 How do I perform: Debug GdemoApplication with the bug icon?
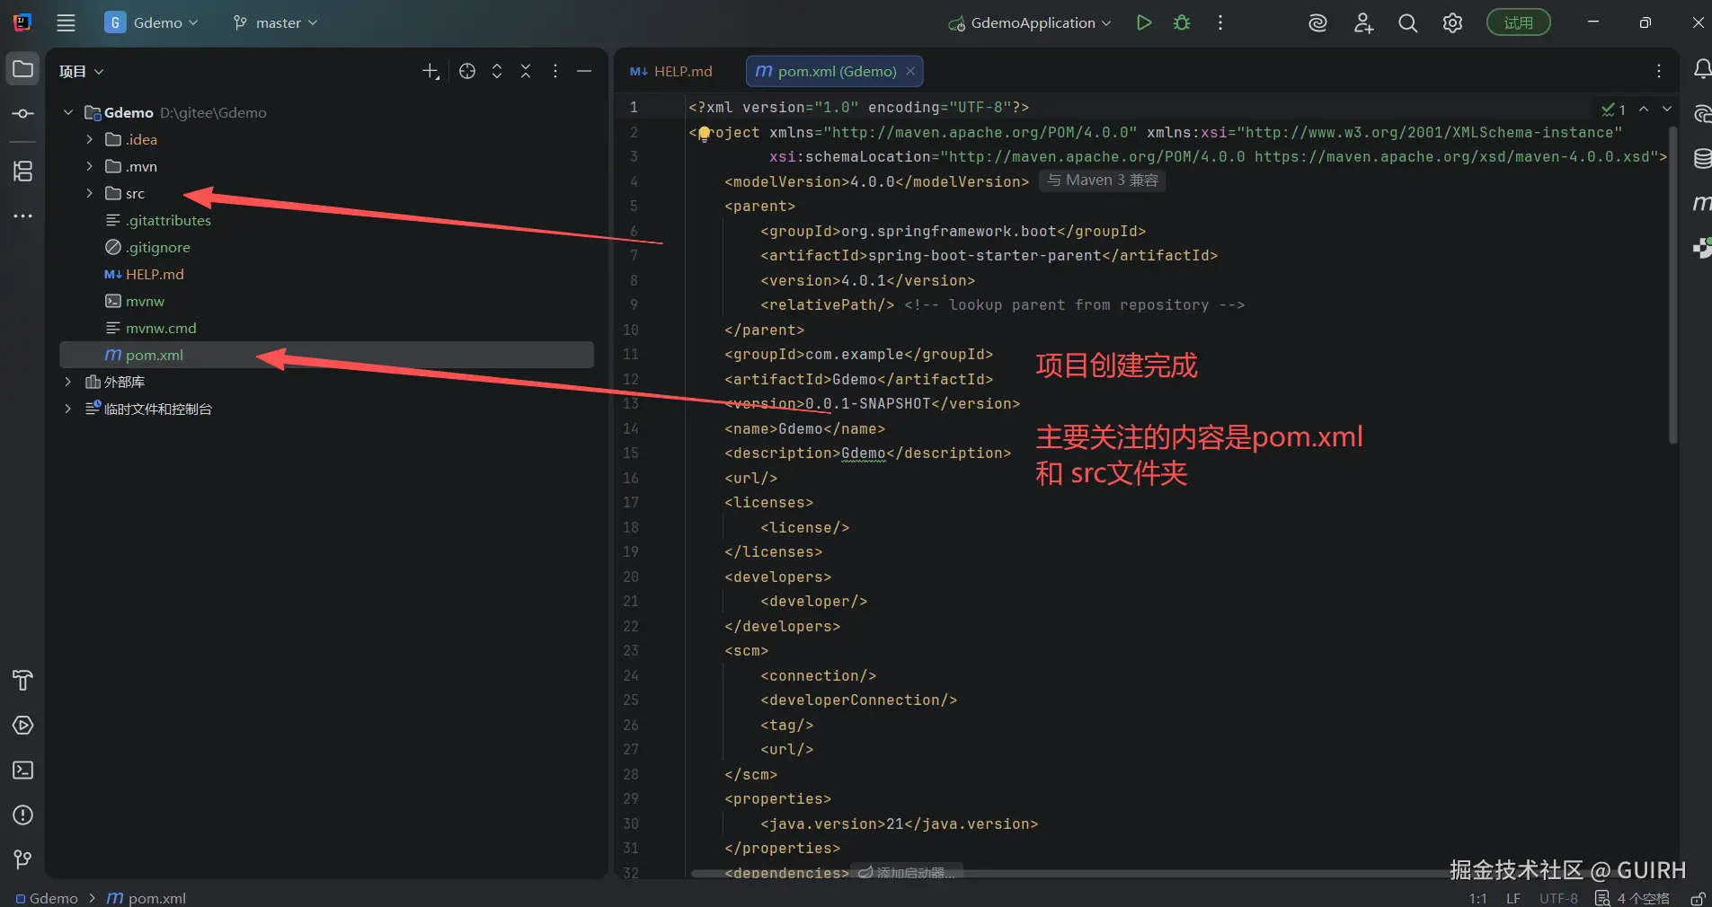1182,22
